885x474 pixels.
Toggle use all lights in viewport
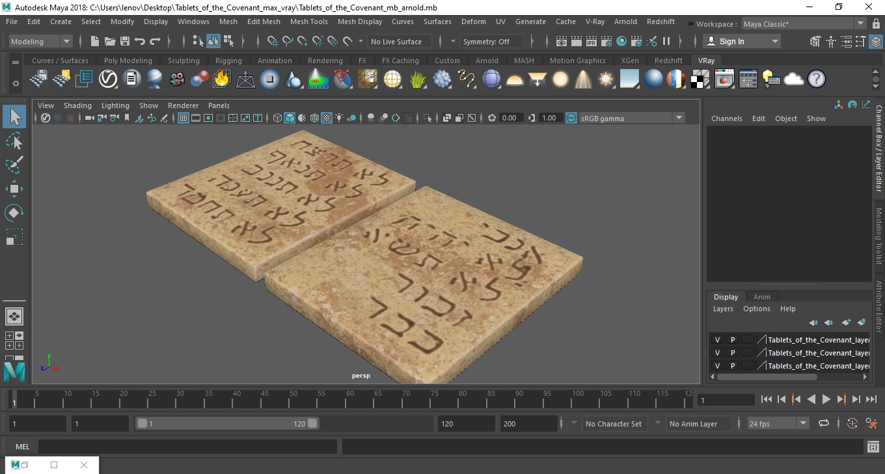point(340,118)
